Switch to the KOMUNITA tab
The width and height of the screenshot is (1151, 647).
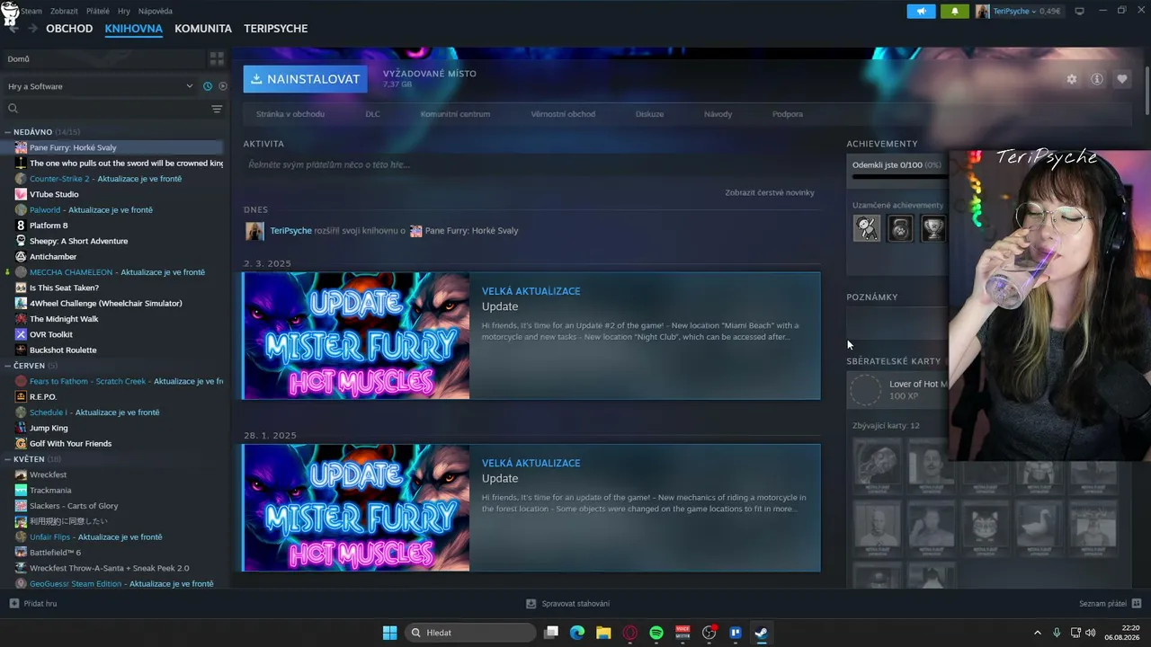click(203, 29)
